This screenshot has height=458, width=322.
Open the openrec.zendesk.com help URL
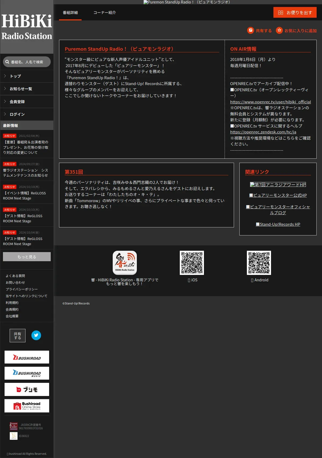pos(263,132)
